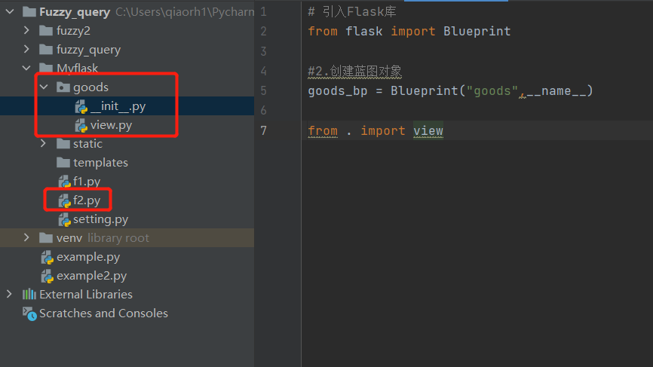Select Scratches and Consoles label
Image resolution: width=653 pixels, height=367 pixels.
click(104, 313)
